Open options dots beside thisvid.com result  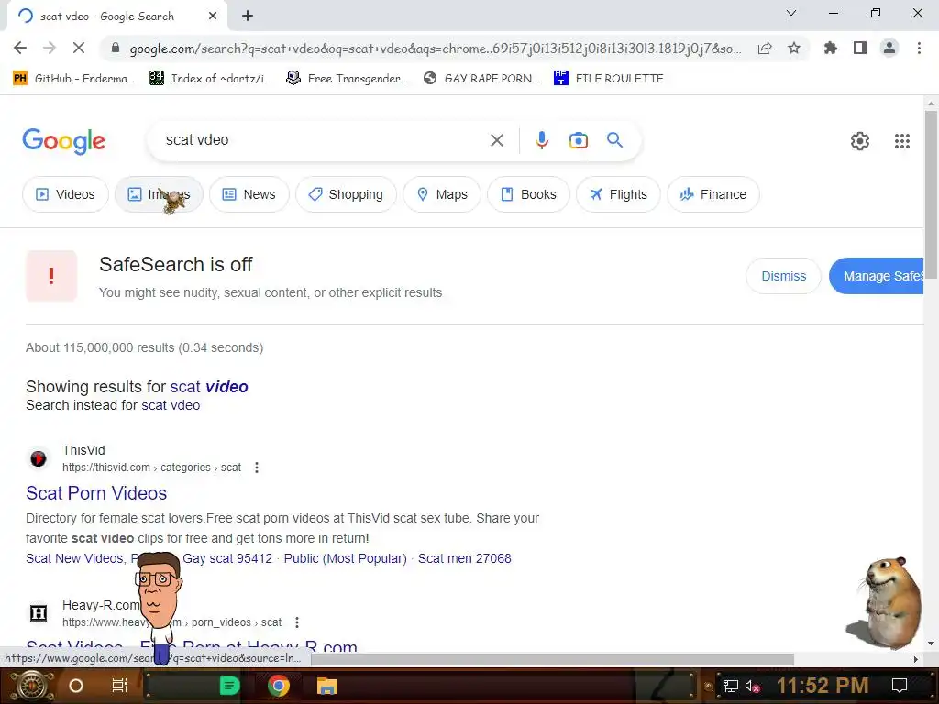point(257,467)
